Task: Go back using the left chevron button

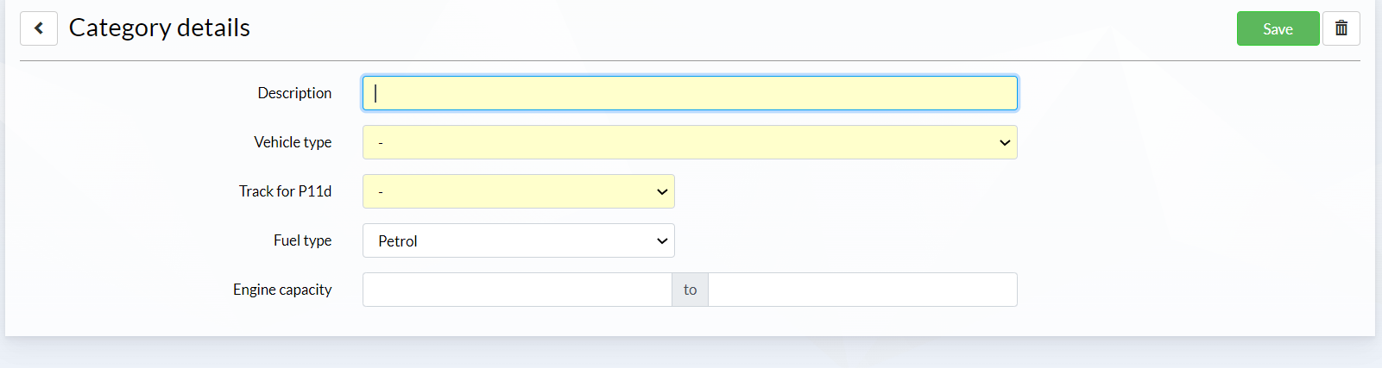Action: [39, 28]
